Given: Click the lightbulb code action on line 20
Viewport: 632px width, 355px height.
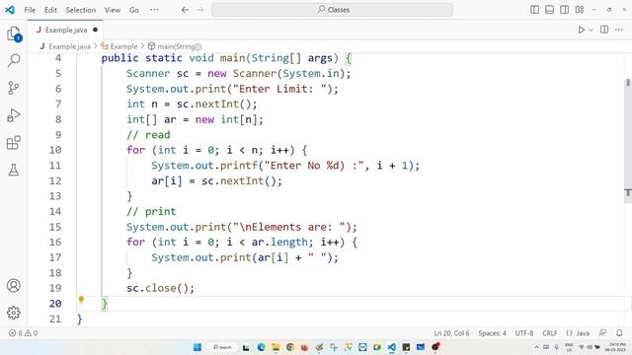Looking at the screenshot, I should [81, 300].
